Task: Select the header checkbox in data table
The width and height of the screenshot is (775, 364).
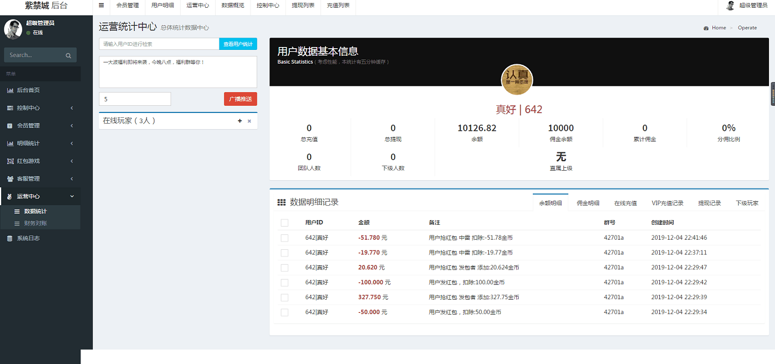Action: pos(284,222)
